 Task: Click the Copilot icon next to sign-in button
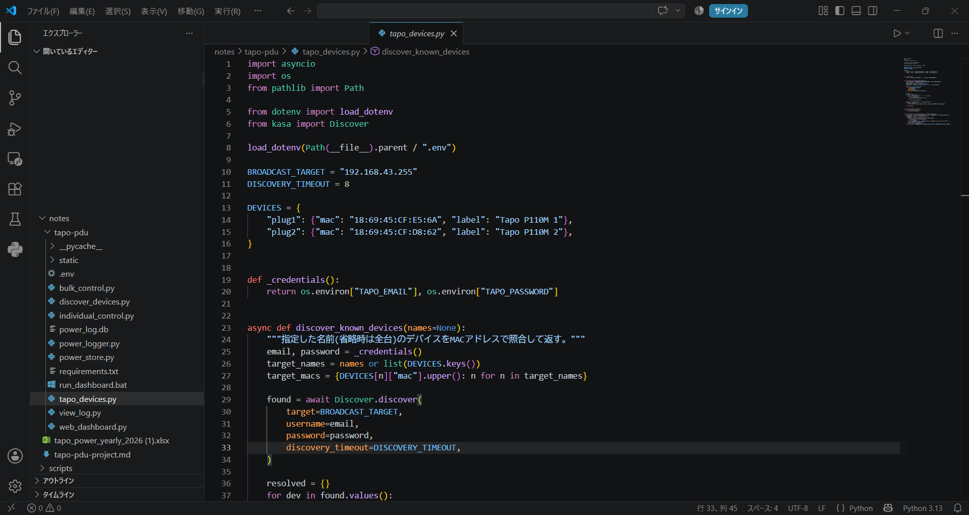[699, 11]
